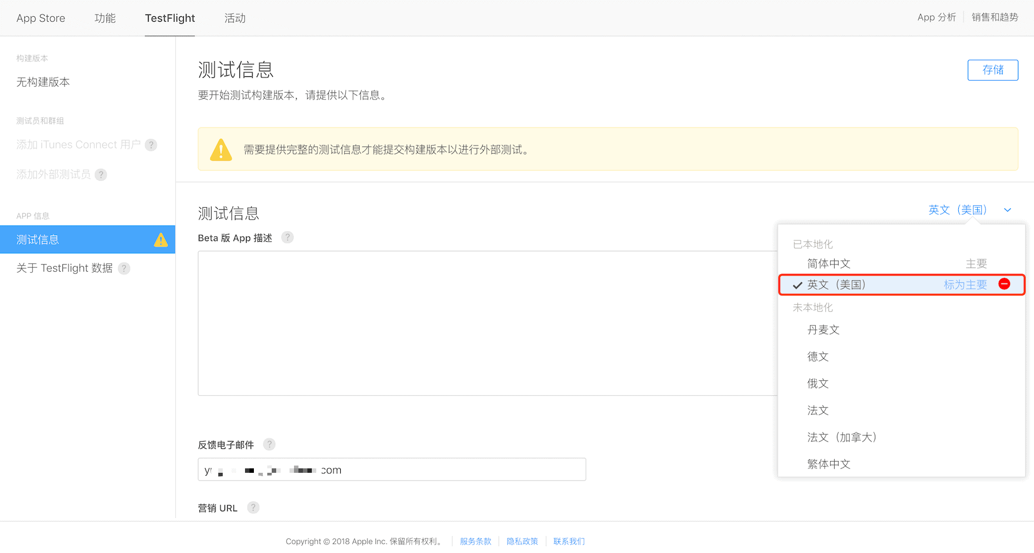Click the help icon next to 添加 iTunes Connect 用户
This screenshot has height=553, width=1034.
click(x=151, y=145)
